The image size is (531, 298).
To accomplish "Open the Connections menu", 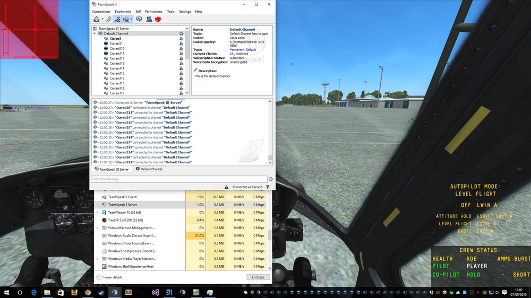I will pyautogui.click(x=101, y=12).
